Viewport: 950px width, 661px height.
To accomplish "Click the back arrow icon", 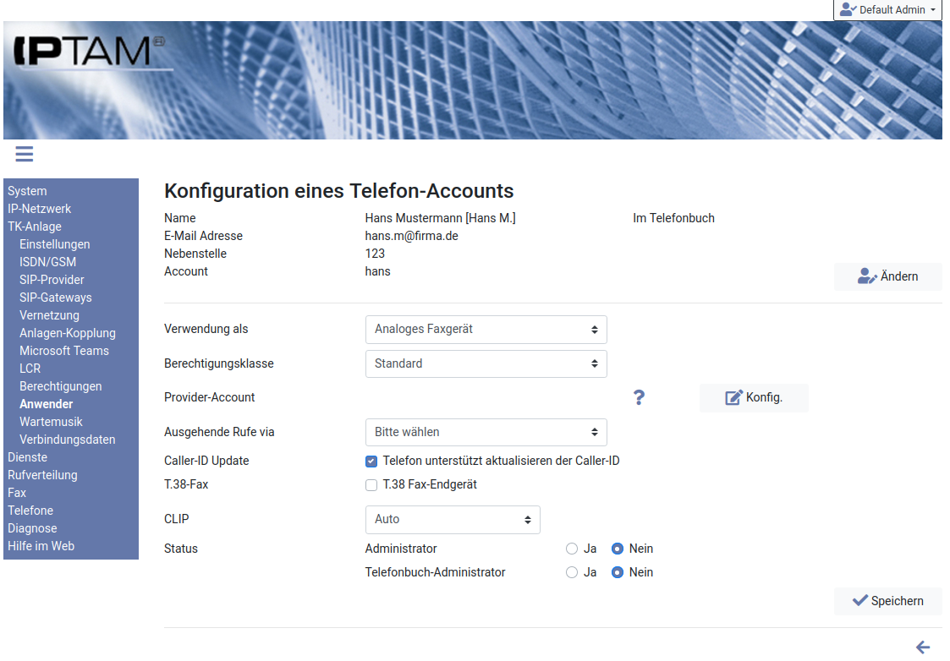I will [x=923, y=647].
